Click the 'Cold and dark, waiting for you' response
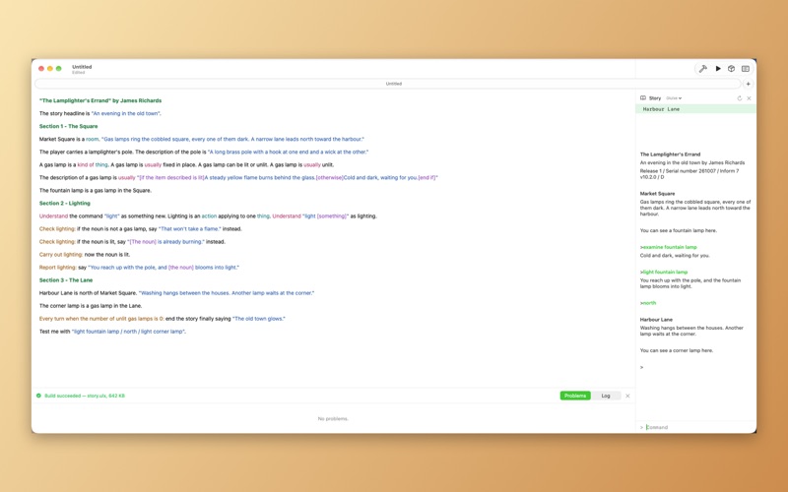788x492 pixels. tap(675, 256)
